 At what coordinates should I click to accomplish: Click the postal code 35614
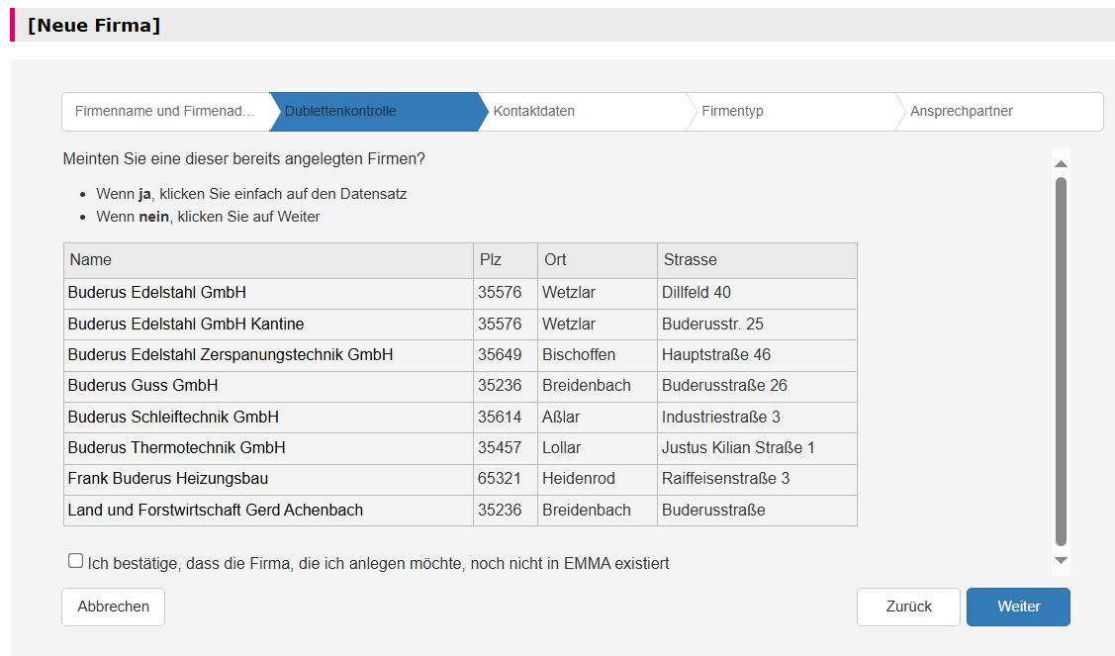click(x=500, y=417)
